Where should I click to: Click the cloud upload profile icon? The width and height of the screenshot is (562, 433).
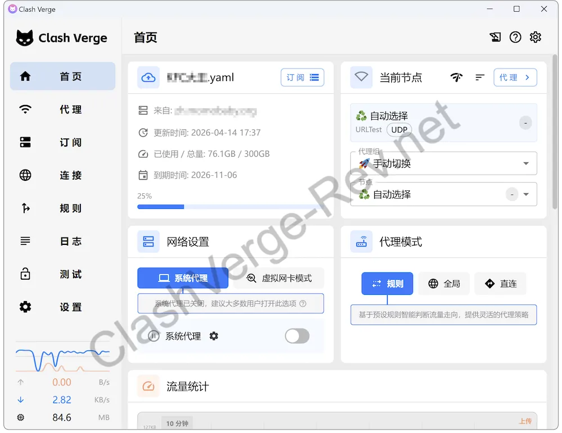coord(148,78)
